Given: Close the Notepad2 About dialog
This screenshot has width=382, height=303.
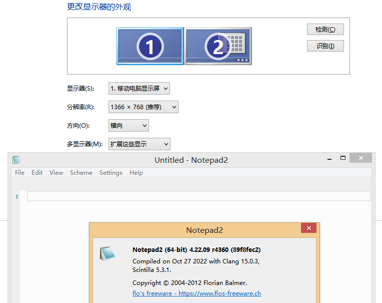Looking at the screenshot, I should point(308,228).
